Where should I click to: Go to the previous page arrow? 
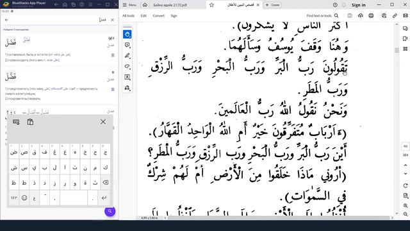pos(406,166)
